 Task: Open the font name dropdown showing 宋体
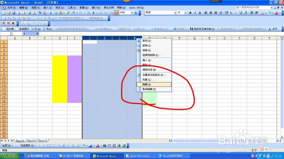pyautogui.click(x=175, y=13)
